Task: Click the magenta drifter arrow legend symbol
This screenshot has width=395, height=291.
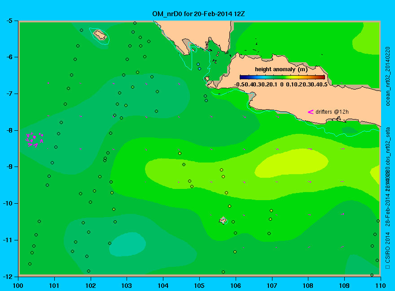Action: [311, 112]
